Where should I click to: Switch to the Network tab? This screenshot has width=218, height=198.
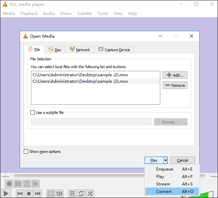pos(80,50)
